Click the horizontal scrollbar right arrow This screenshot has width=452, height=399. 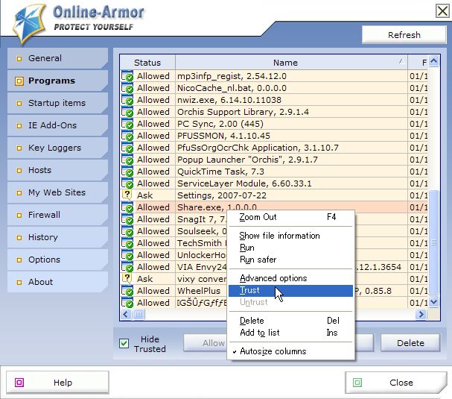[421, 314]
